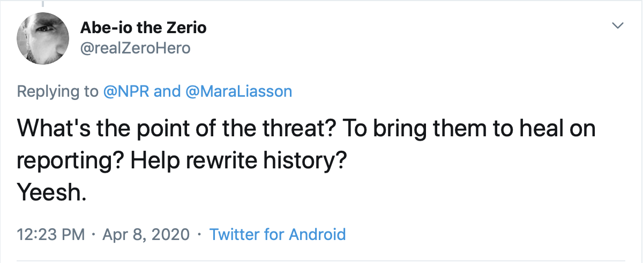Click the thread connector line above the avatar
This screenshot has width=643, height=263.
[x=43, y=3]
